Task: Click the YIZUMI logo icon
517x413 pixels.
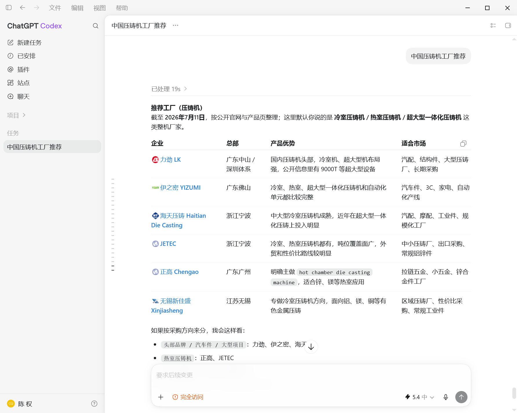Action: pos(155,187)
